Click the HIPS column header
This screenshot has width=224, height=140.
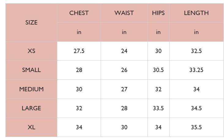(x=158, y=13)
